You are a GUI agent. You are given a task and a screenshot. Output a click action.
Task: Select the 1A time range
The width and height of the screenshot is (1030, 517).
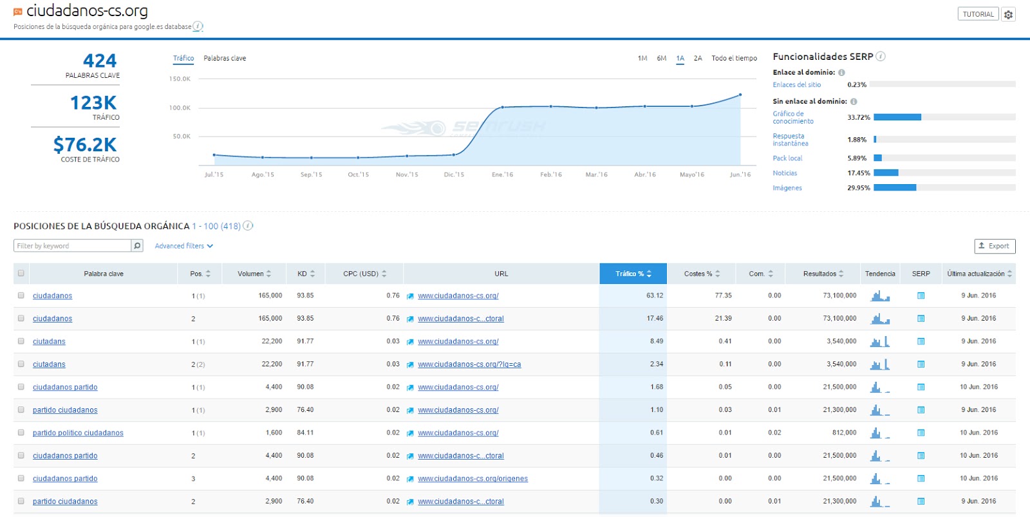[x=680, y=58]
